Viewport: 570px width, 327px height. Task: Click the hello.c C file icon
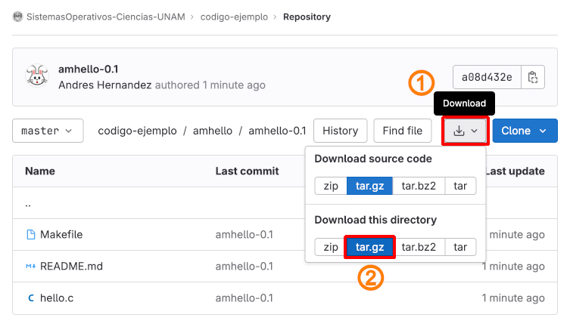click(x=31, y=298)
